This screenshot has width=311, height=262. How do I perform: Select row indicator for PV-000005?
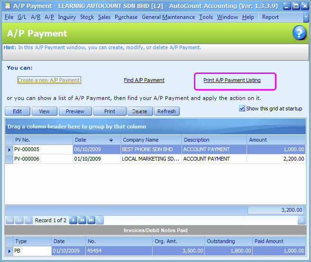click(9, 149)
